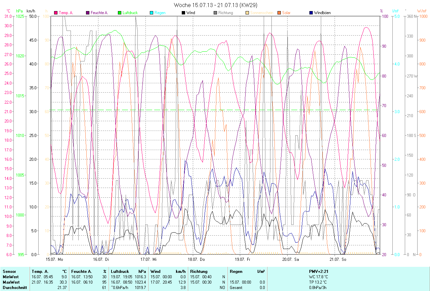Screen dimensions: 430x291
Task: Click the 'Luftdruck' table column header
Action: (x=120, y=271)
